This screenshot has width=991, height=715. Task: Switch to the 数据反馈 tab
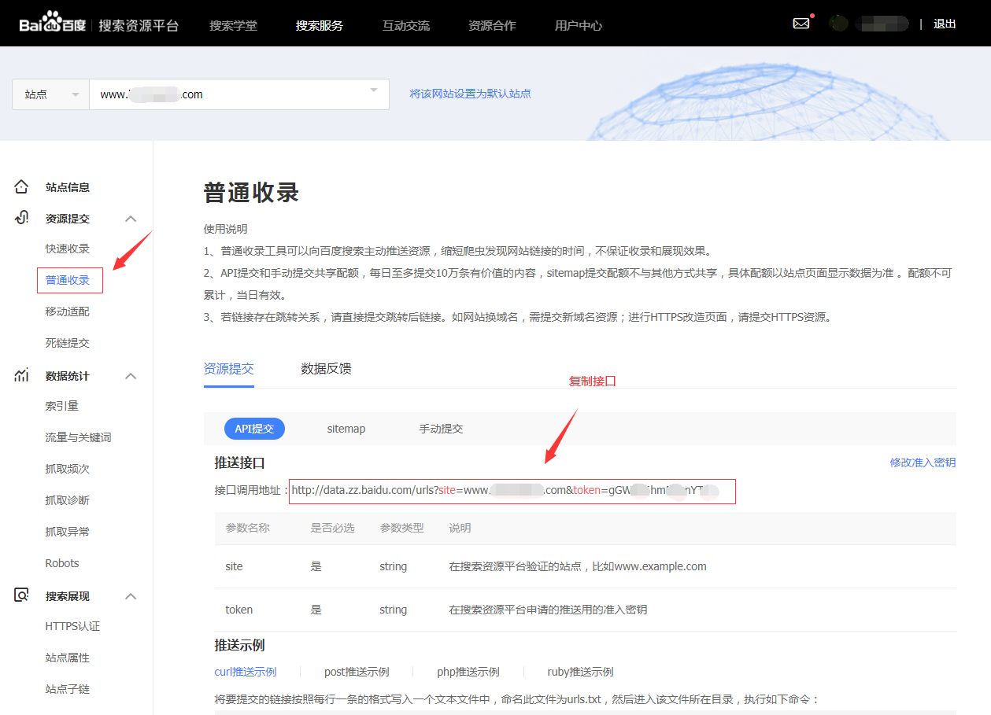tap(325, 367)
